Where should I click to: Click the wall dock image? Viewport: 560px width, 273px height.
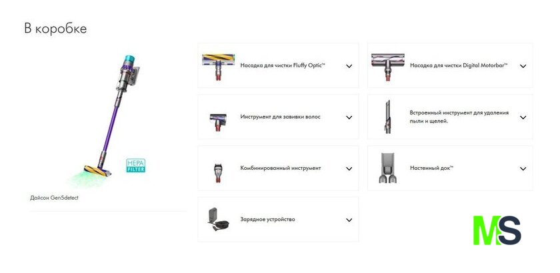(388, 168)
